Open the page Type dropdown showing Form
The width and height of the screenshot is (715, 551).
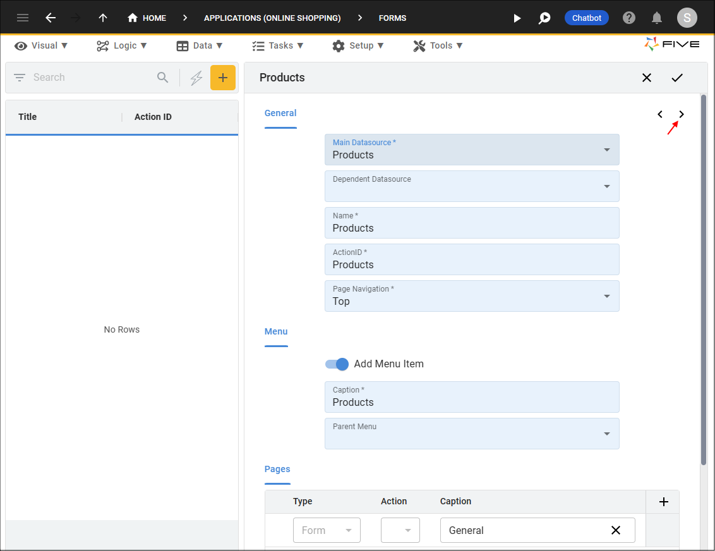327,530
